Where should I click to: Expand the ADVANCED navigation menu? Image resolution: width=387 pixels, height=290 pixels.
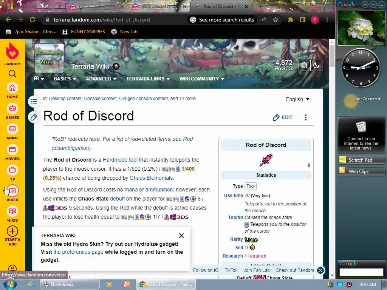pyautogui.click(x=101, y=79)
